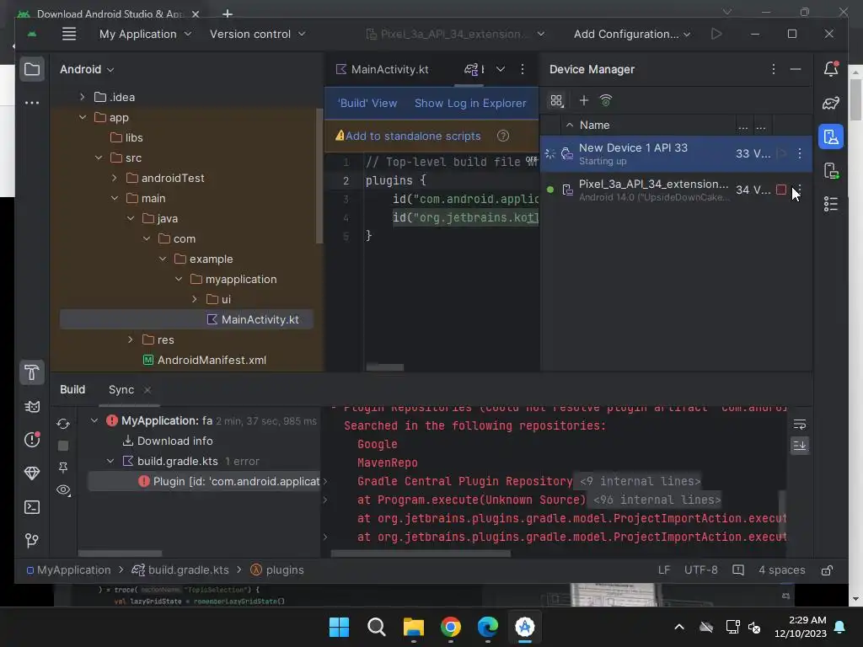Show hidden editor tabs dropdown chevron

click(501, 69)
